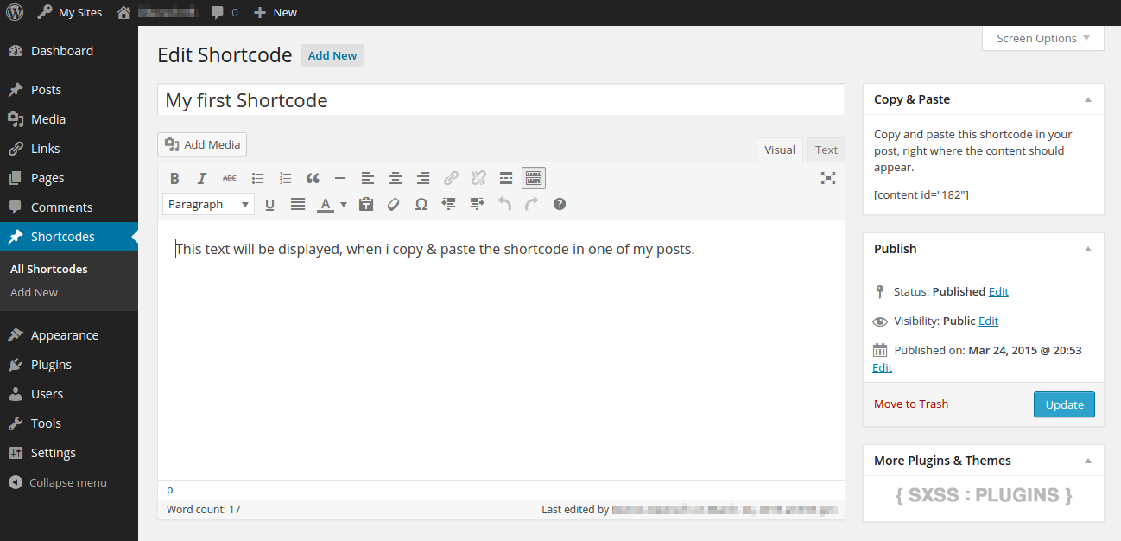Image resolution: width=1121 pixels, height=541 pixels.
Task: Toggle bold formatting in editor toolbar
Action: [174, 178]
